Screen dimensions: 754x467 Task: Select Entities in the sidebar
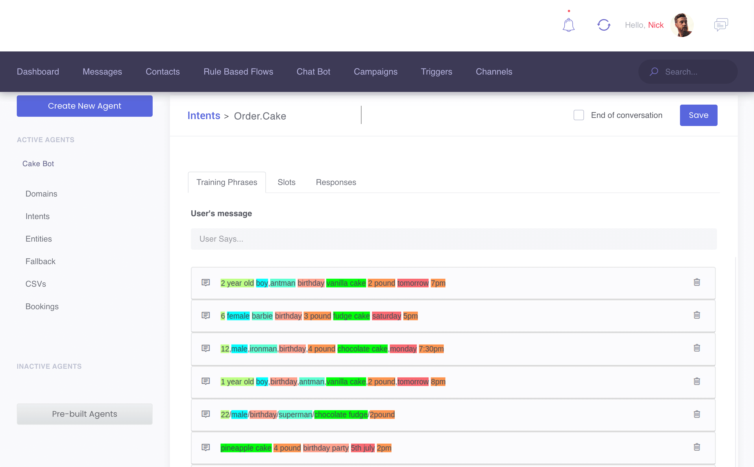pyautogui.click(x=39, y=239)
